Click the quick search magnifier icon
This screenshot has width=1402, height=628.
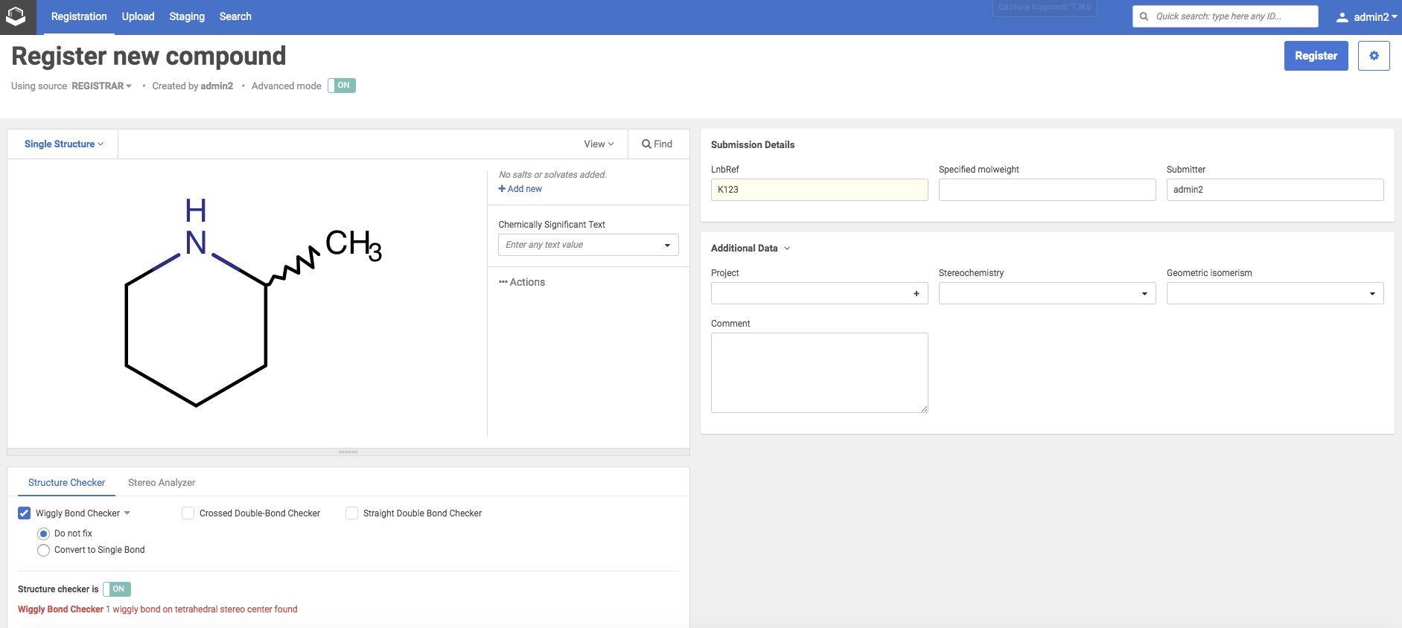1144,16
